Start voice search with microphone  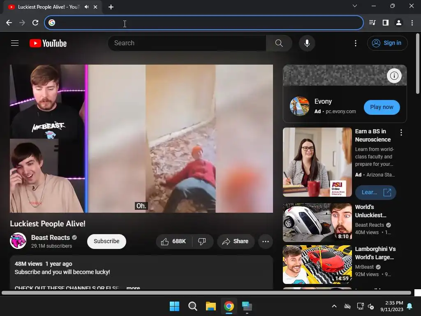pyautogui.click(x=307, y=43)
